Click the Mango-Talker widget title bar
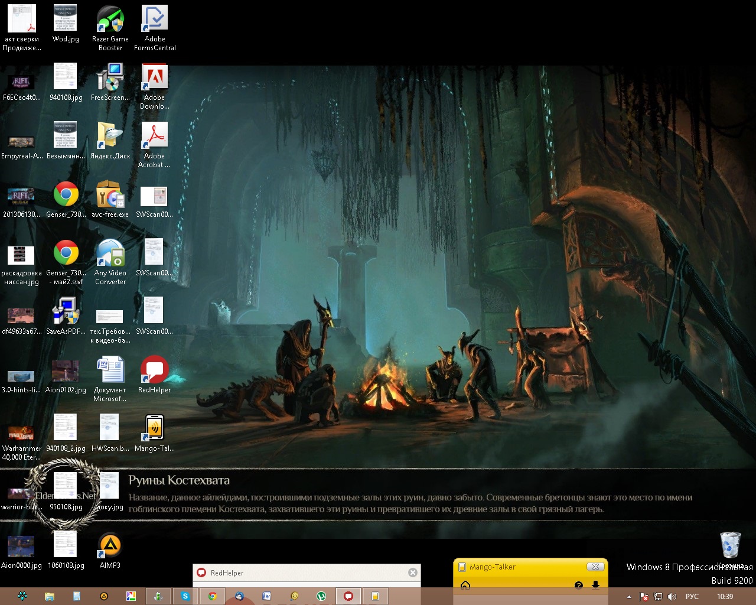 [530, 567]
